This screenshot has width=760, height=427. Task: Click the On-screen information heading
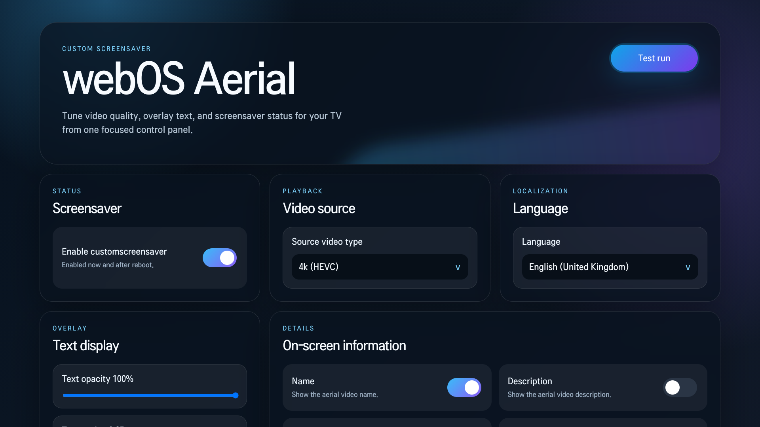click(344, 346)
